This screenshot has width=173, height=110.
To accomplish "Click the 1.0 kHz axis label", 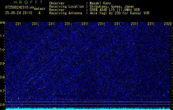I will pyautogui.click(x=2, y=50).
